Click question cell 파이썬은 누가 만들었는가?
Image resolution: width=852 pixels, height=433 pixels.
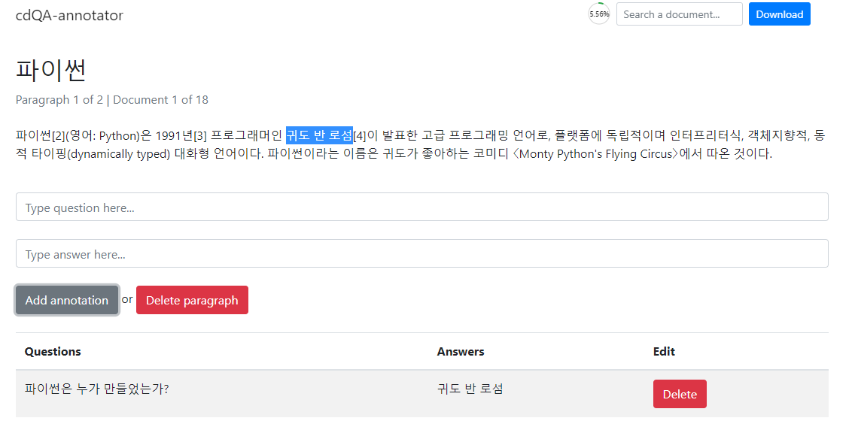tap(97, 389)
